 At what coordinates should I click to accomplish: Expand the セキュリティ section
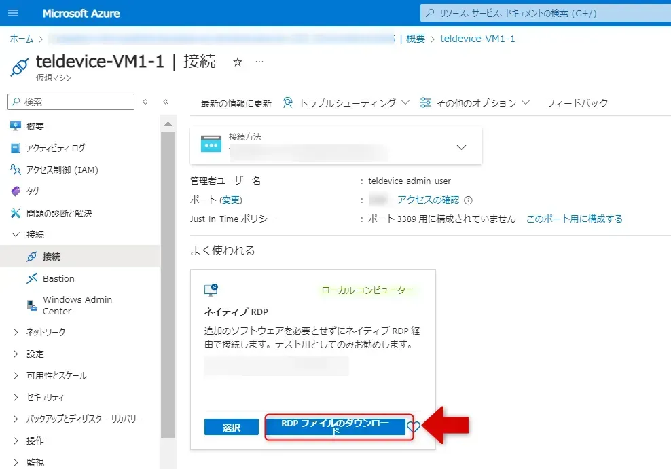pos(45,397)
